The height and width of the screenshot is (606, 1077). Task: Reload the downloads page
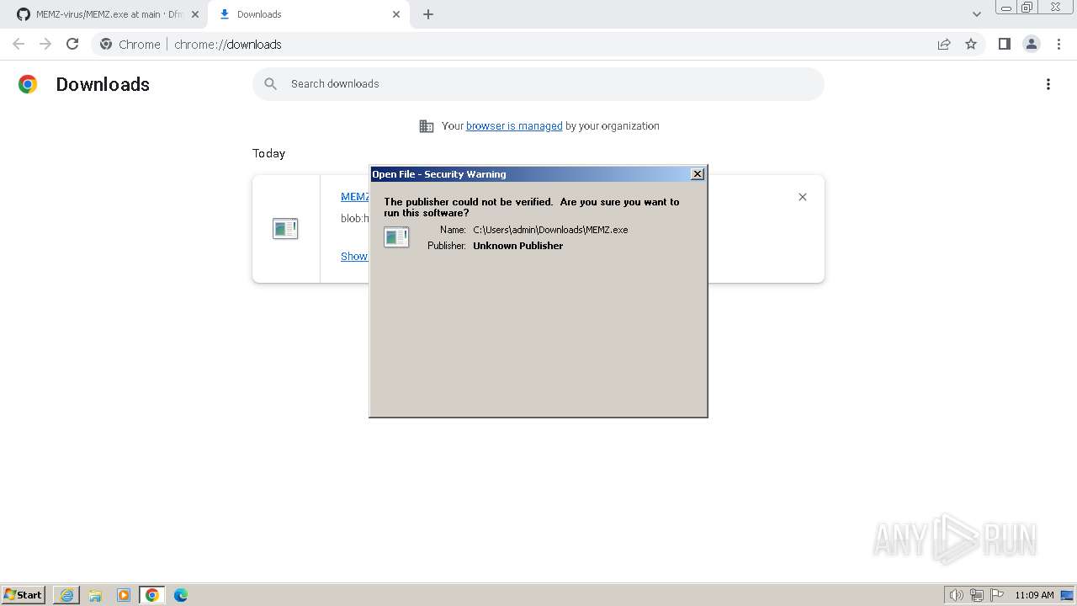[72, 44]
